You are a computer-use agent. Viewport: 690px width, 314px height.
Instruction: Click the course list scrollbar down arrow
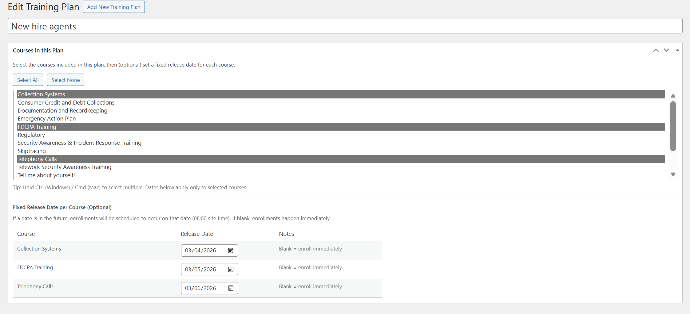pyautogui.click(x=673, y=174)
